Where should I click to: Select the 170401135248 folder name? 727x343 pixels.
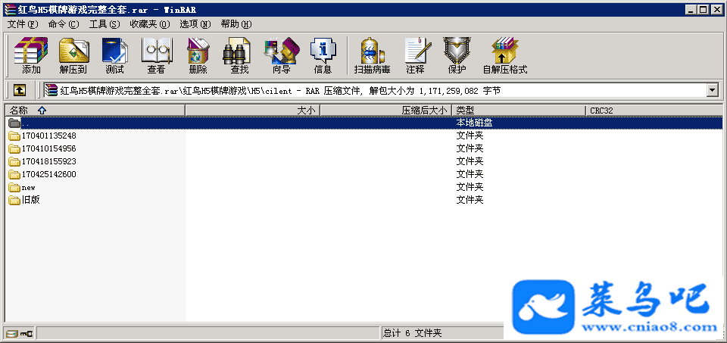pos(48,136)
